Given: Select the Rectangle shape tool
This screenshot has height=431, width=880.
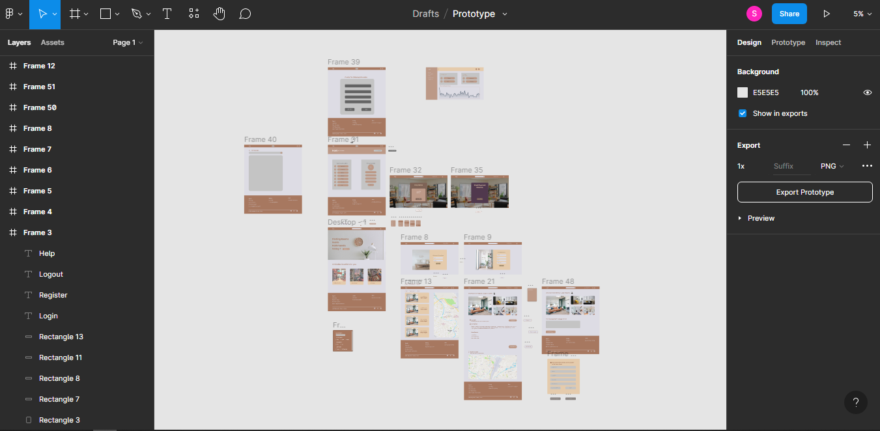Looking at the screenshot, I should click(x=106, y=14).
